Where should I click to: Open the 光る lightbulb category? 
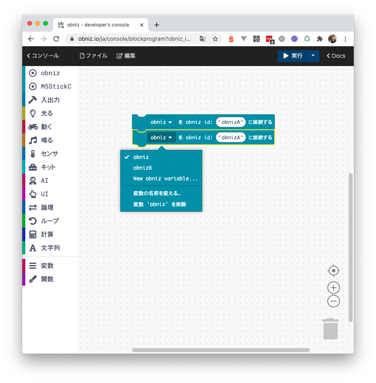[x=50, y=113]
